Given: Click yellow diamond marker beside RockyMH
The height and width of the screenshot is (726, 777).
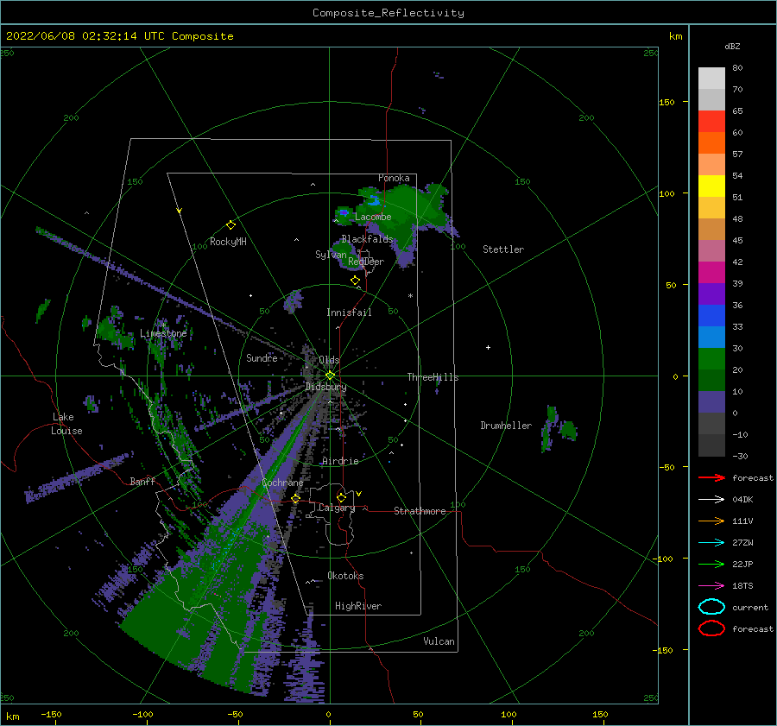Looking at the screenshot, I should pos(231,225).
